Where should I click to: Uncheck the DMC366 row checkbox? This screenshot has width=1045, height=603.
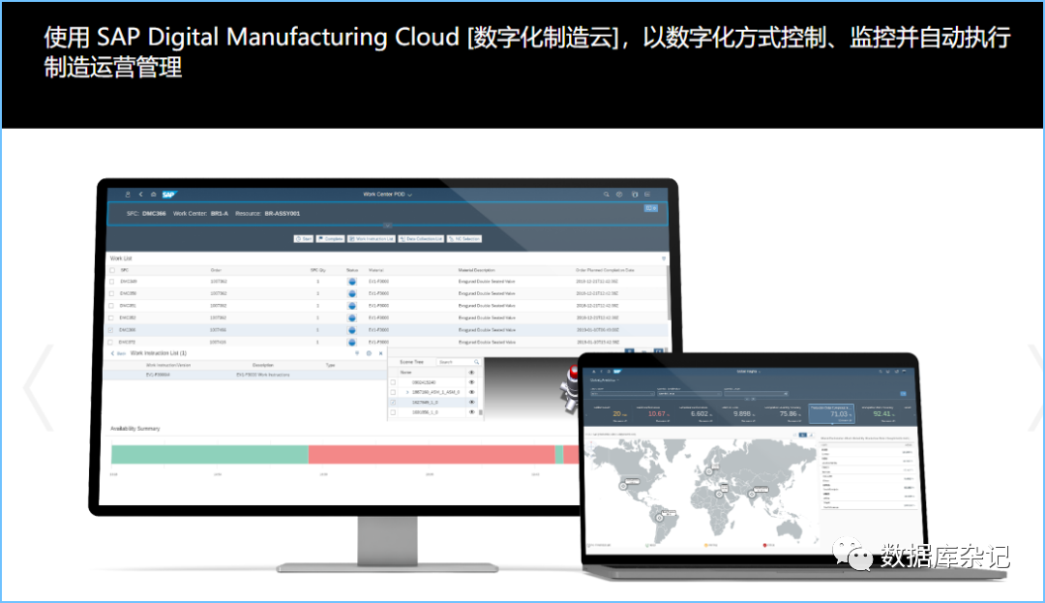click(x=110, y=330)
